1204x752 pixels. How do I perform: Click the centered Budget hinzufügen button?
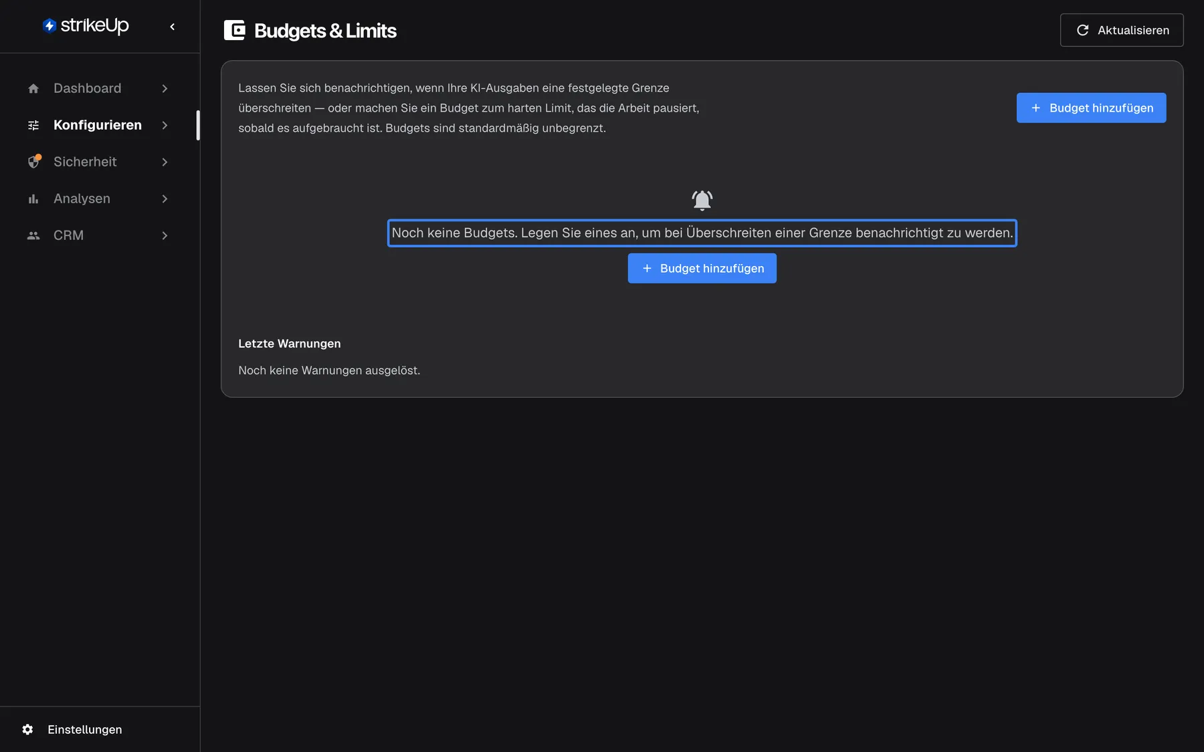click(702, 268)
